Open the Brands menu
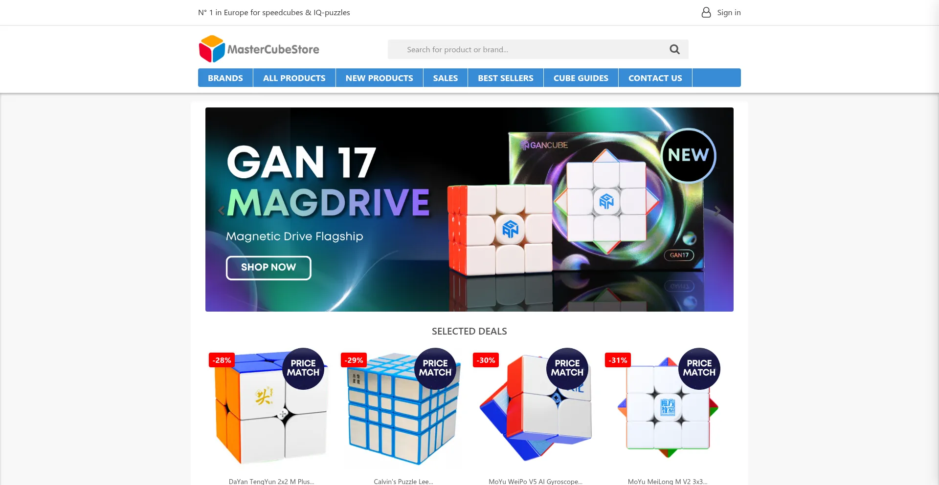This screenshot has height=485, width=939. coord(225,78)
